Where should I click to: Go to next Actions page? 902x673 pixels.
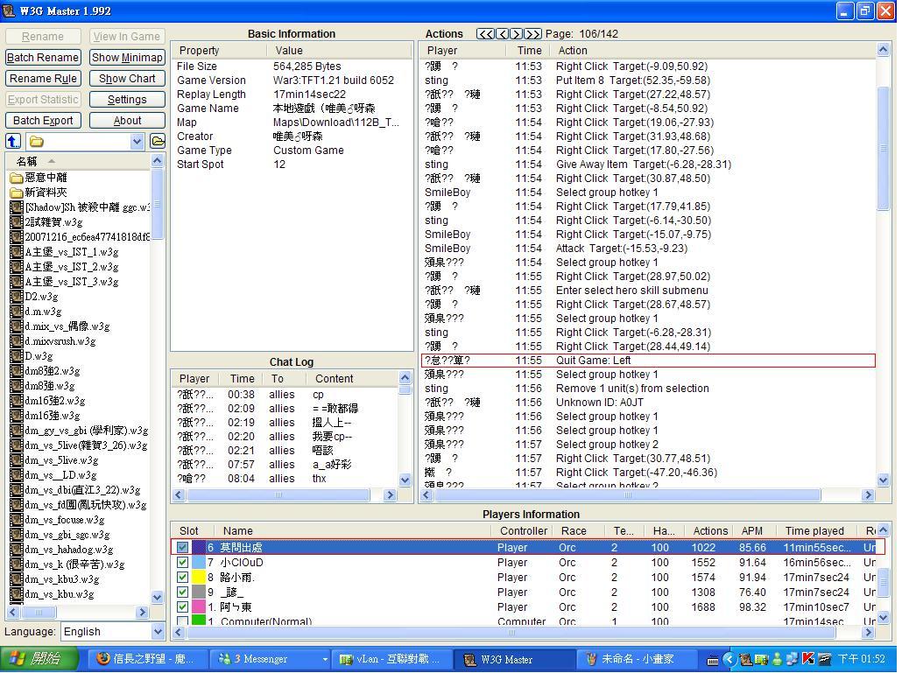pos(517,34)
